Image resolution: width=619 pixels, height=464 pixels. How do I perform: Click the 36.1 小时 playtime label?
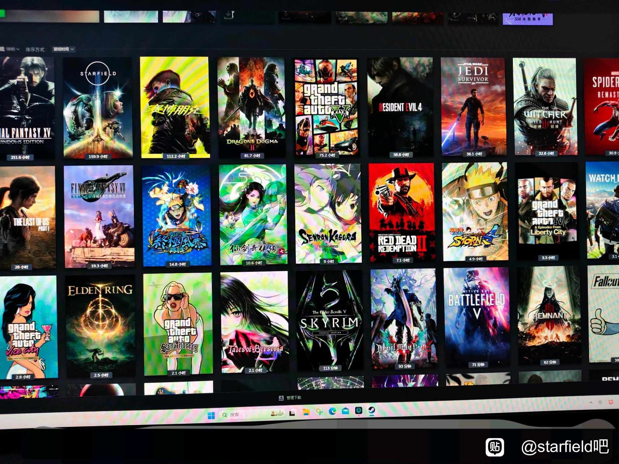click(x=474, y=154)
